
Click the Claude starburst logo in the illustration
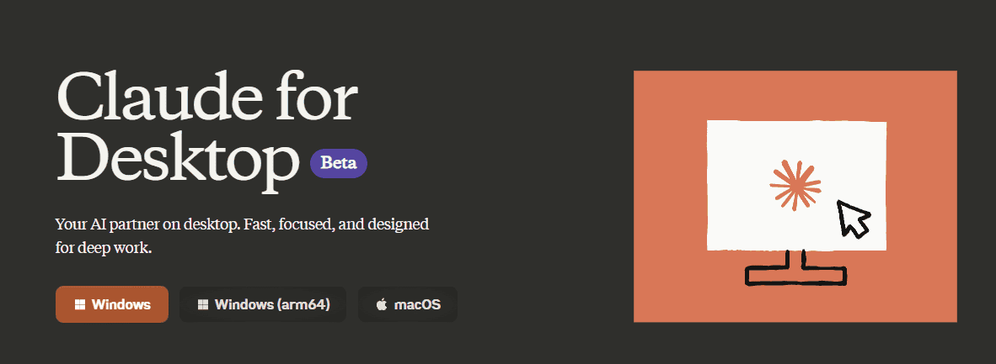click(795, 184)
